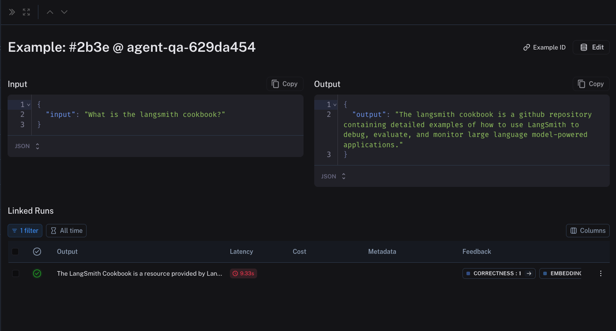Open the 1 filter menu
Viewport: 616px width, 331px height.
pos(25,231)
